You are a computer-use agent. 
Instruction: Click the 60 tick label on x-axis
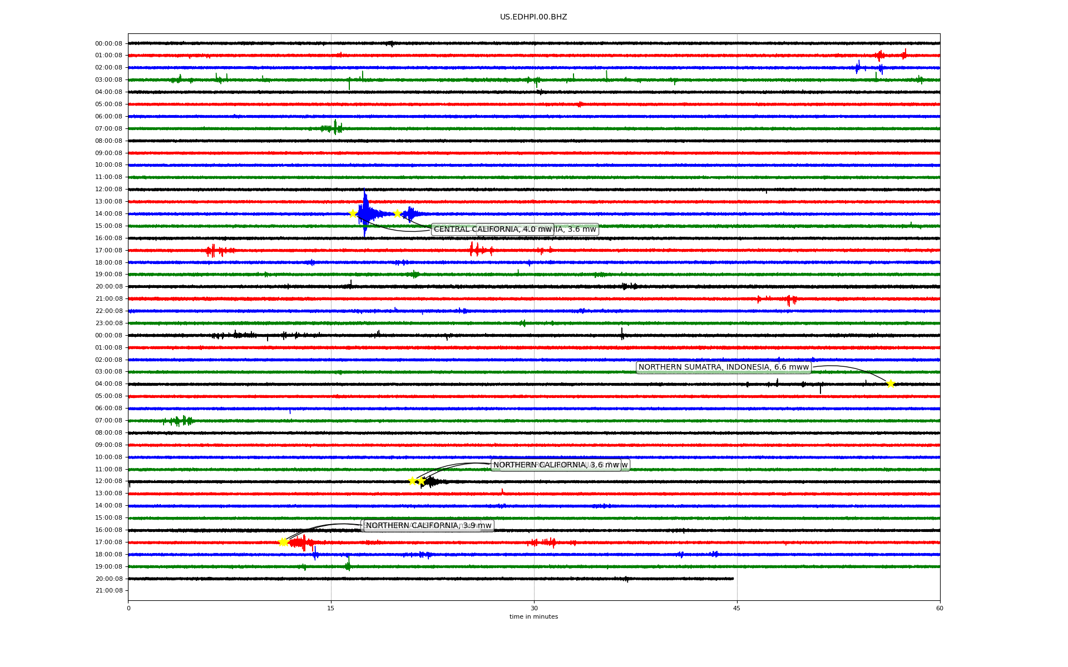tap(939, 608)
